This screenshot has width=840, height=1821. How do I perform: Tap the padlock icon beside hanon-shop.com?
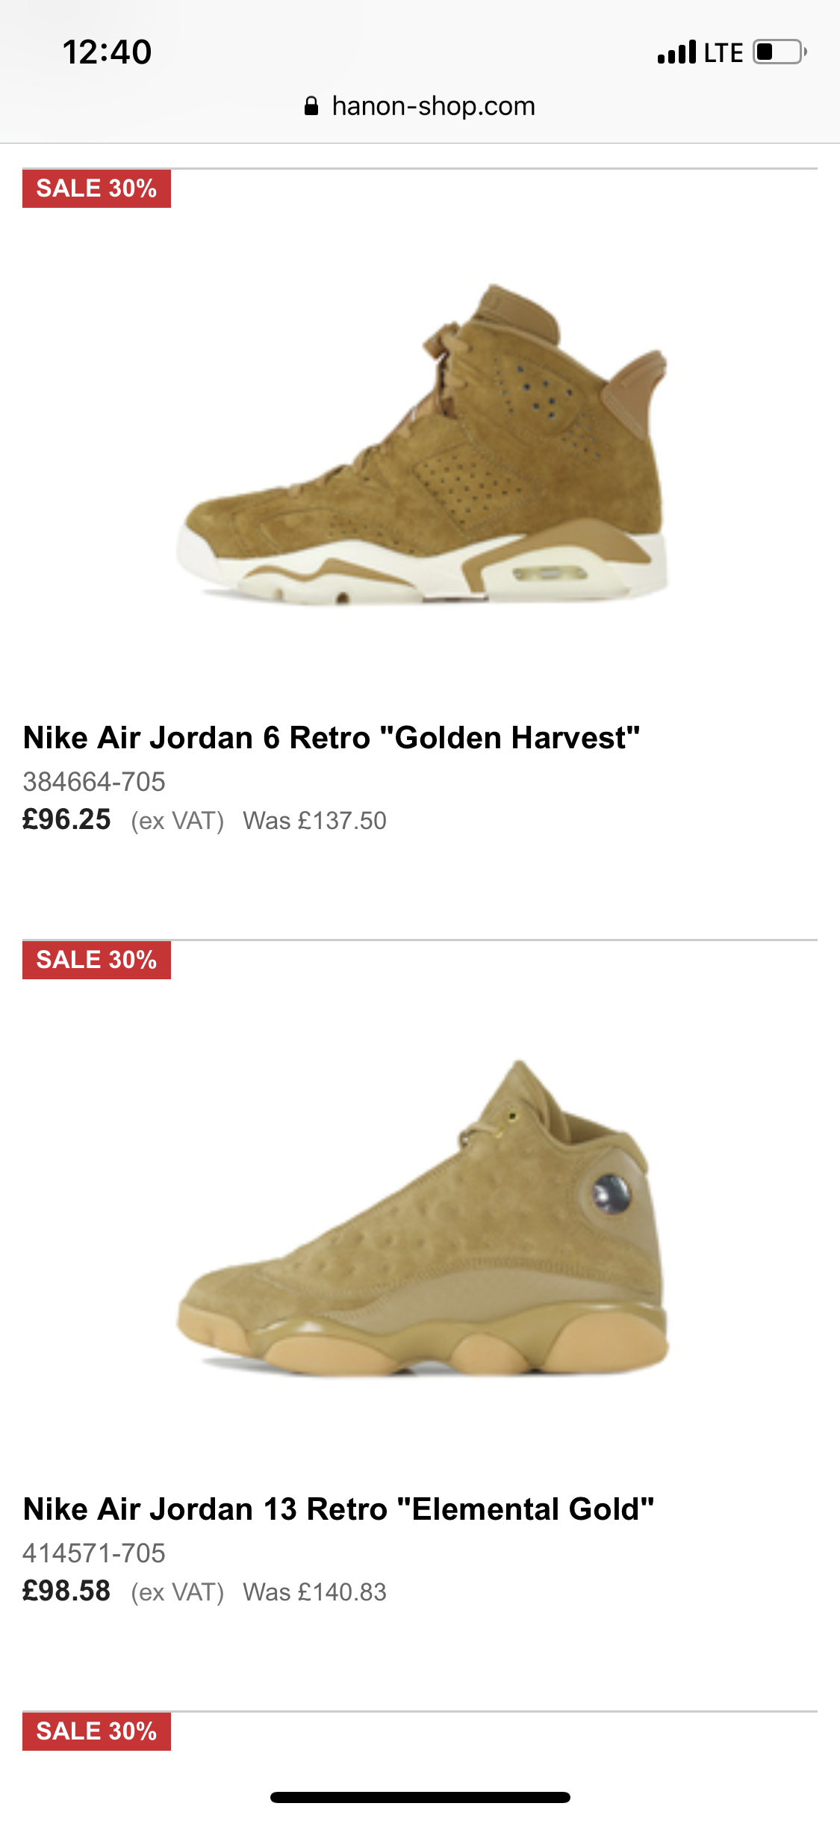coord(311,106)
